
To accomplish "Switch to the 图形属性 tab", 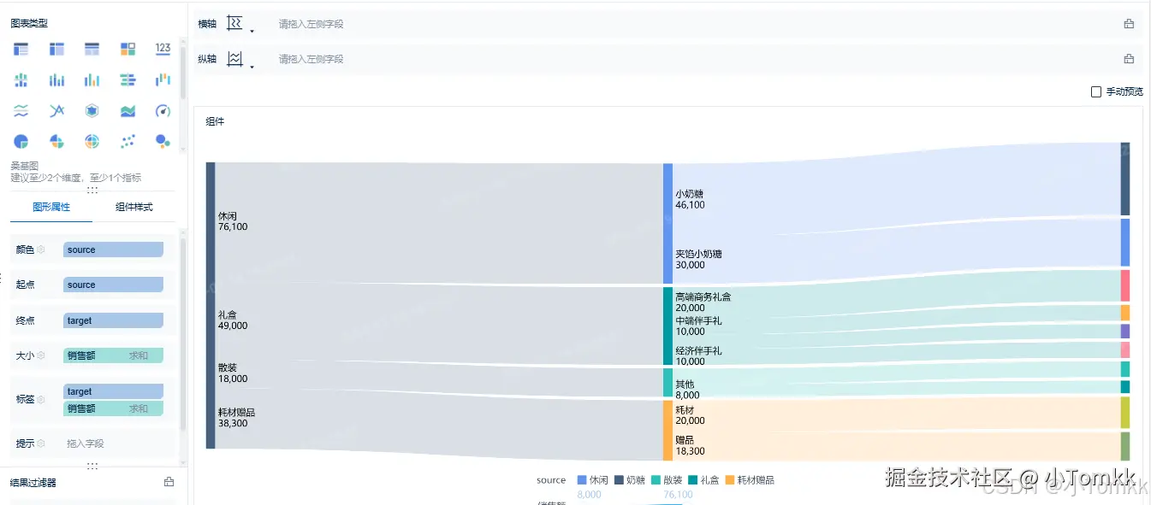I will [x=51, y=207].
